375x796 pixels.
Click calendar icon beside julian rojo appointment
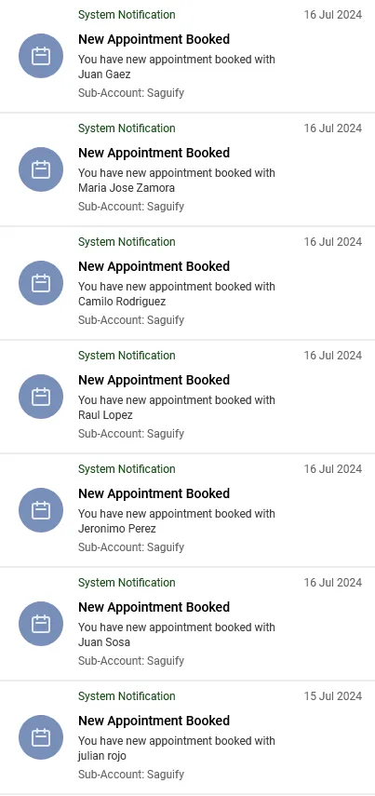[x=41, y=737]
